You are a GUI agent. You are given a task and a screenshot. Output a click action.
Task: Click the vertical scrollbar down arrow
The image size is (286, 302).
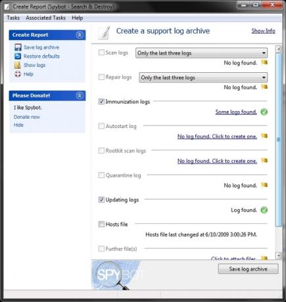click(279, 255)
